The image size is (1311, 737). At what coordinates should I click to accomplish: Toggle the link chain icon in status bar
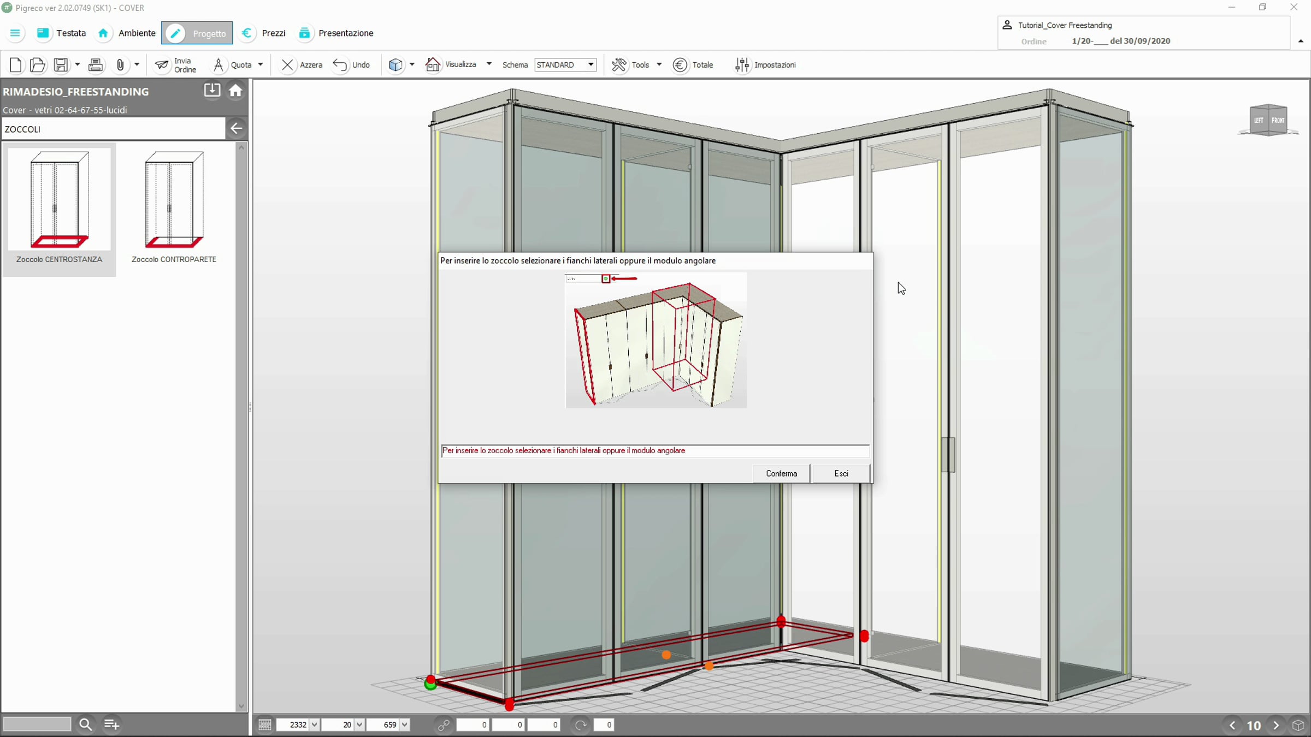[444, 725]
